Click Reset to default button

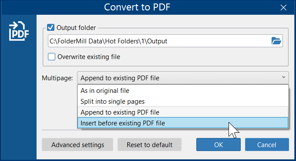pyautogui.click(x=149, y=145)
